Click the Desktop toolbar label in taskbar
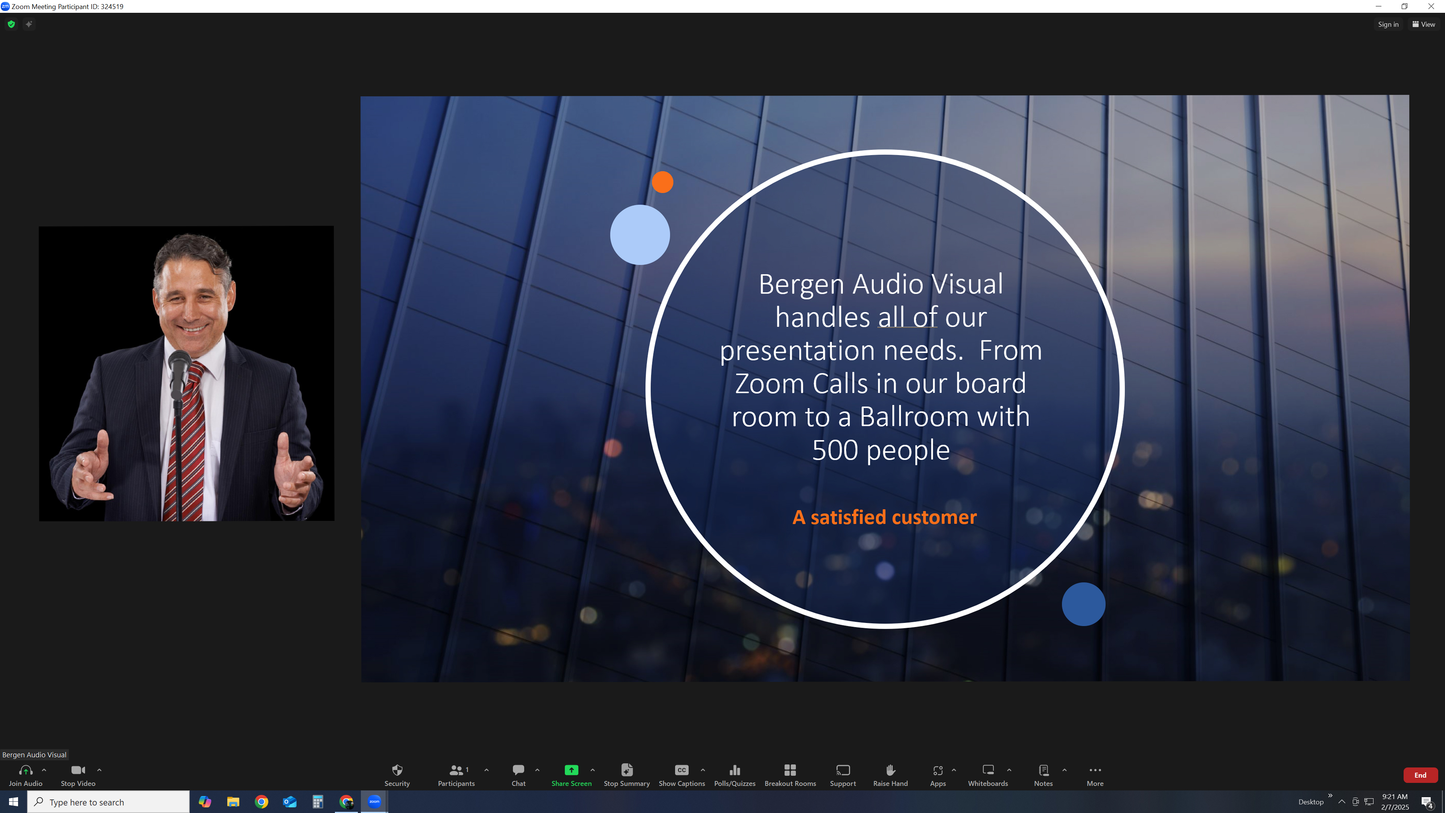 click(x=1311, y=802)
